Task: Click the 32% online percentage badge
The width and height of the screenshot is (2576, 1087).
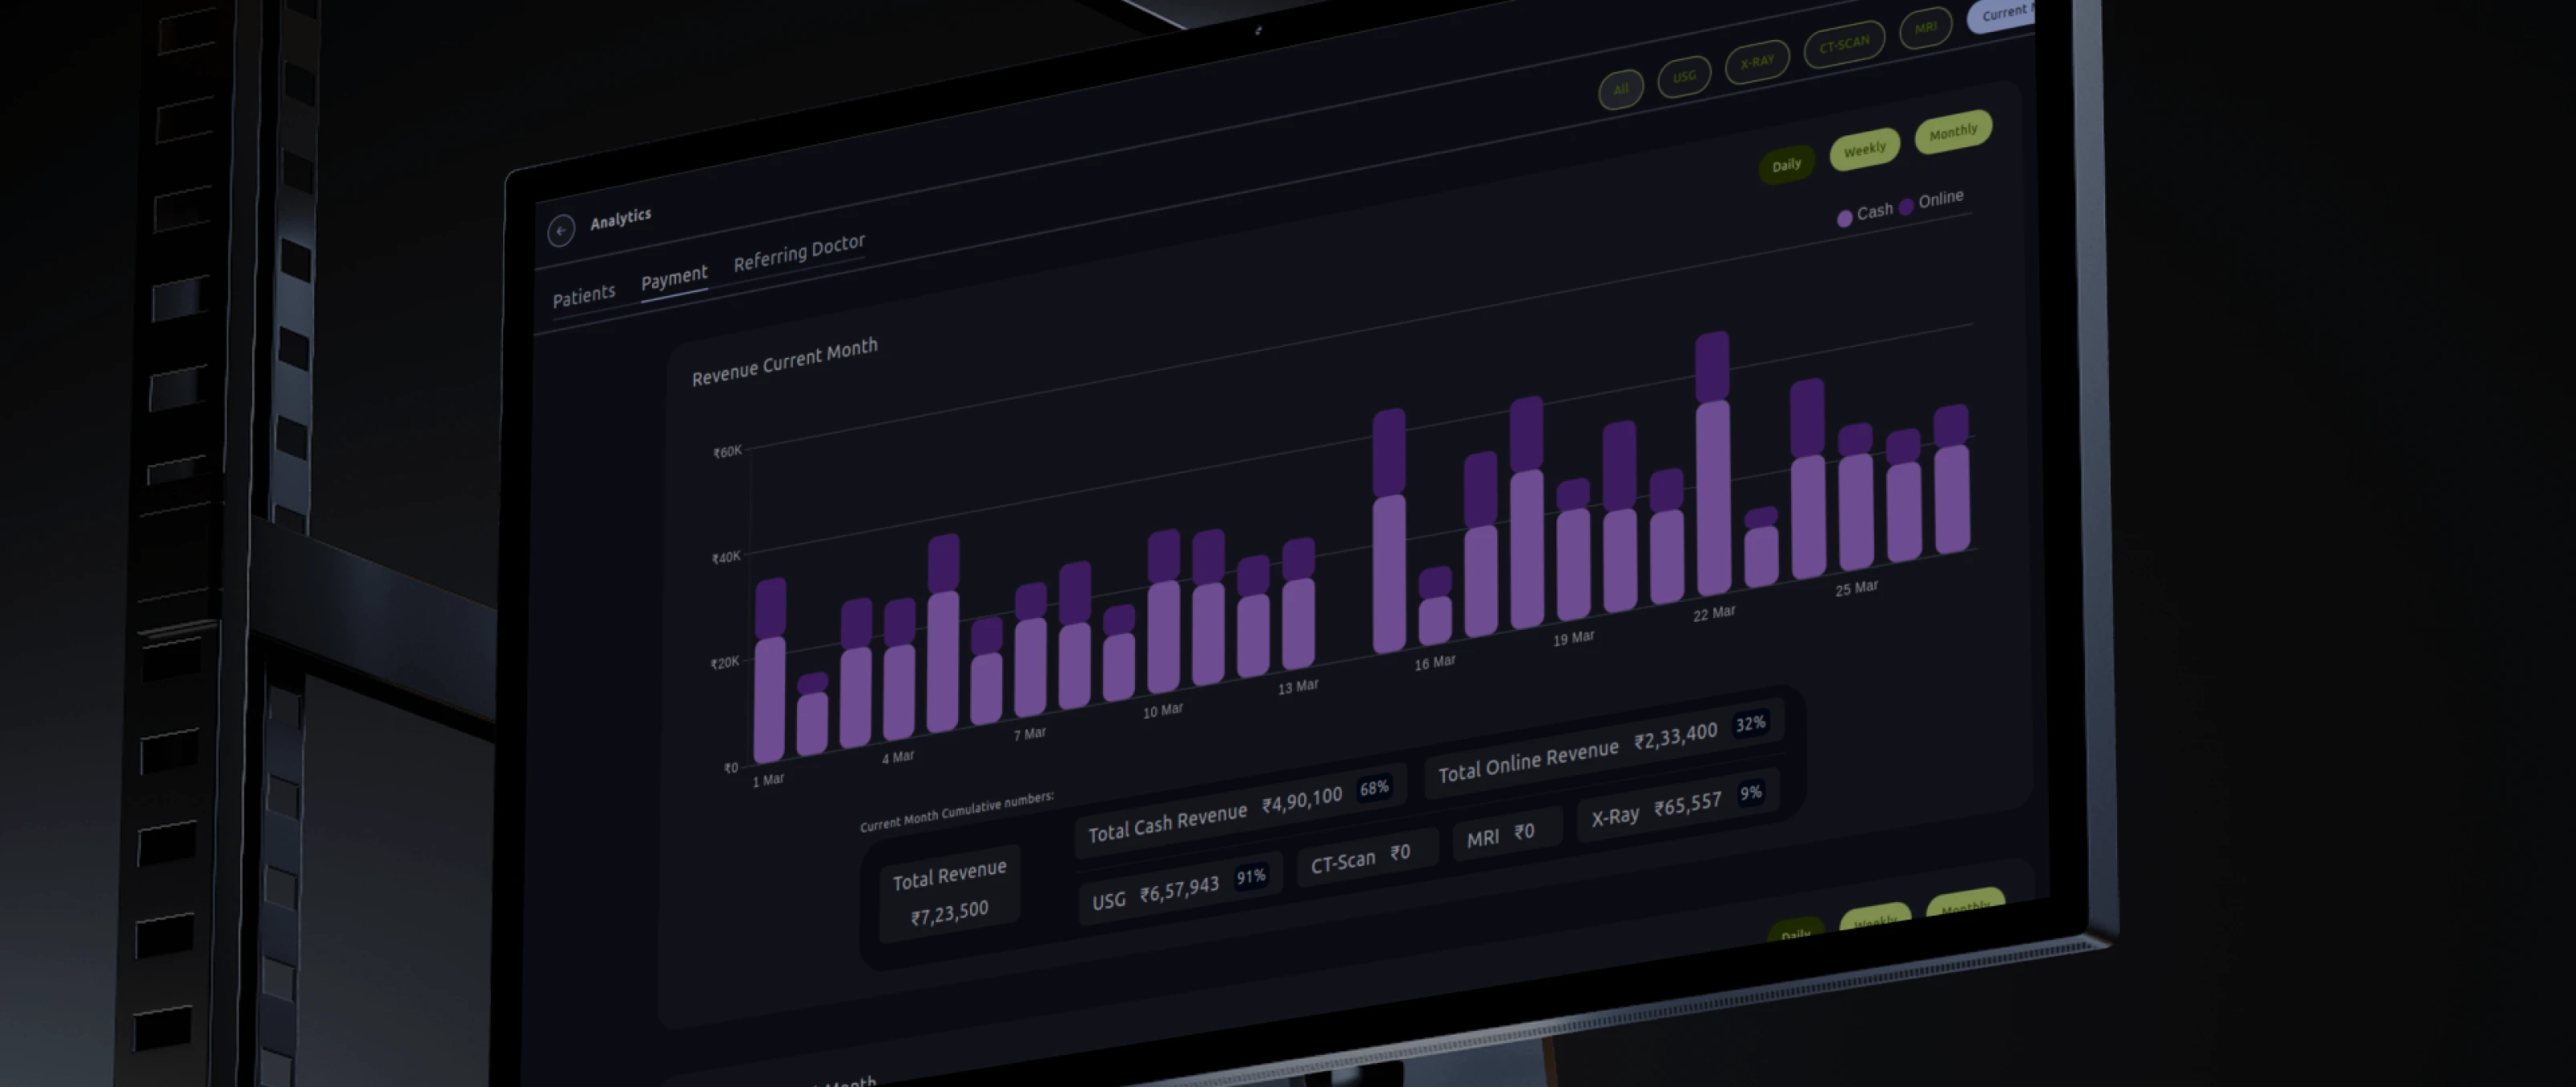Action: pyautogui.click(x=1750, y=724)
